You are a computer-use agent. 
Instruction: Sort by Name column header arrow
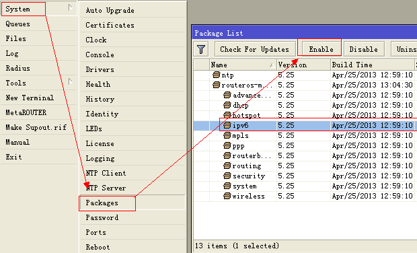pos(272,65)
